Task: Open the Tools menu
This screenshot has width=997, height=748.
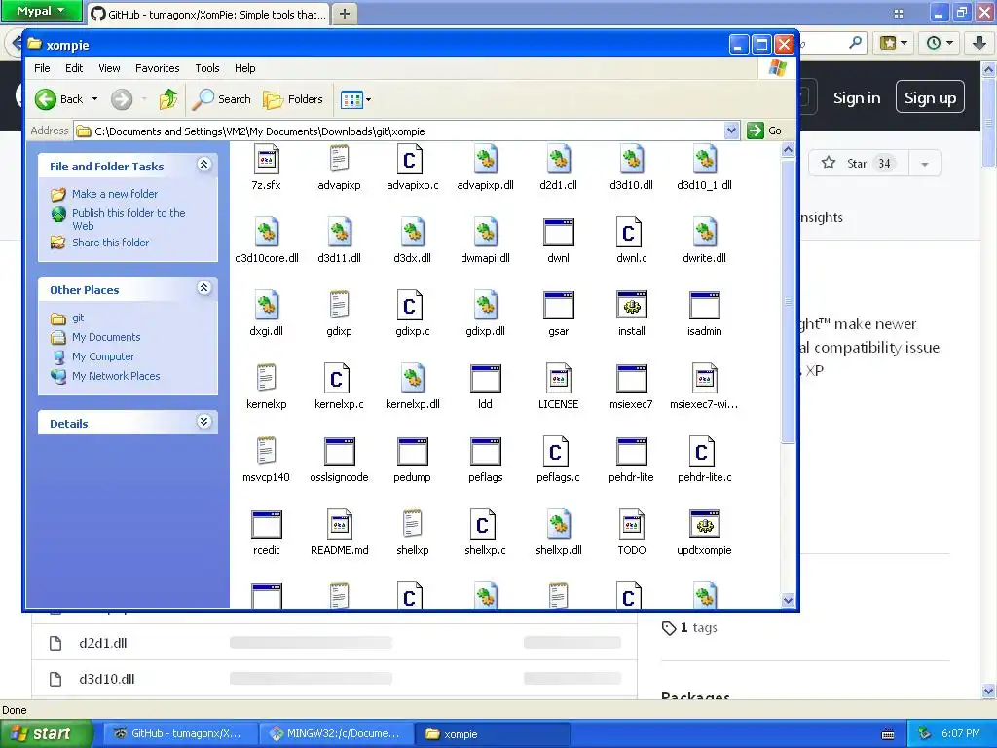Action: (x=206, y=68)
